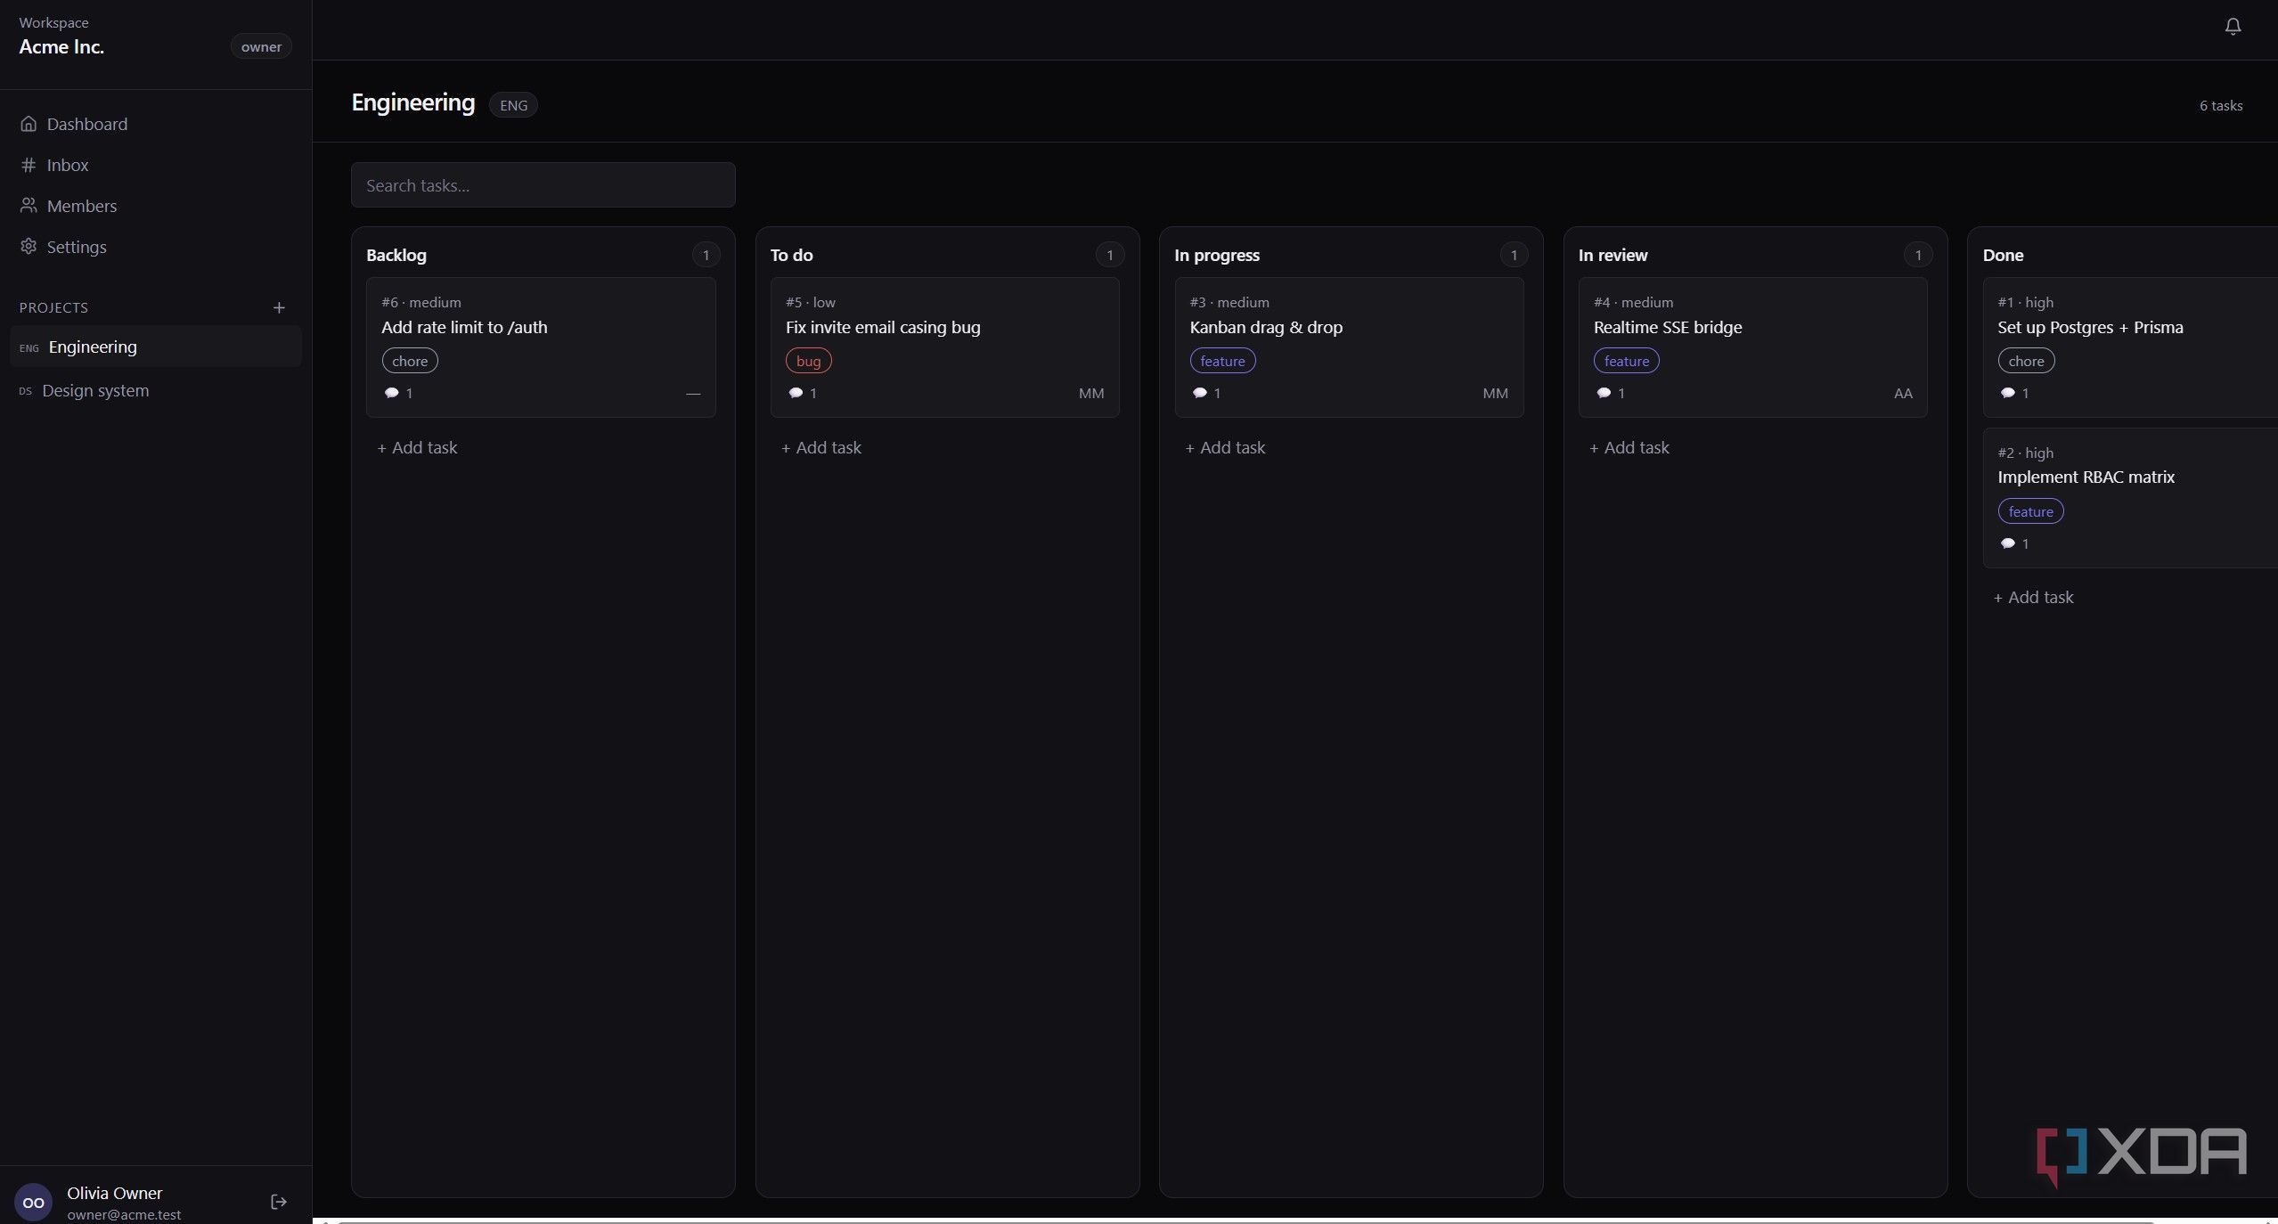
Task: Focus the Search tasks field
Action: (x=543, y=185)
